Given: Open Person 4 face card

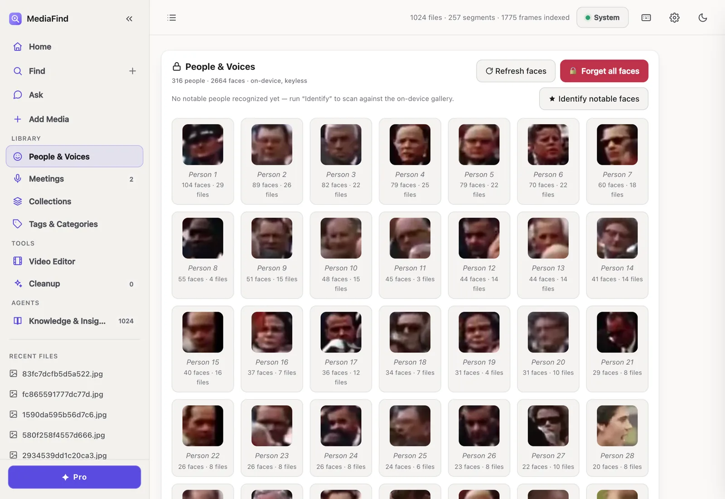Looking at the screenshot, I should (x=410, y=161).
